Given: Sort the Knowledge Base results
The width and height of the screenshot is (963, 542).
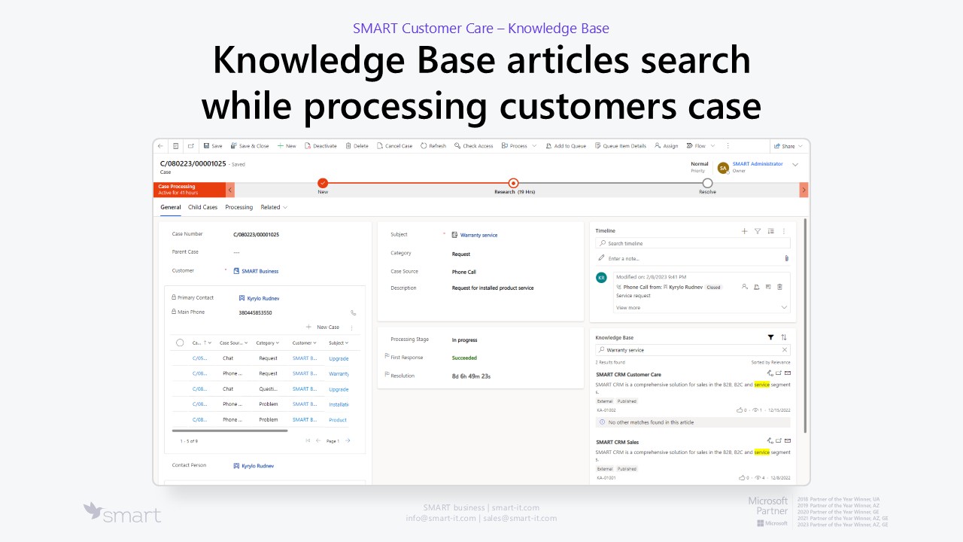Looking at the screenshot, I should pos(784,338).
